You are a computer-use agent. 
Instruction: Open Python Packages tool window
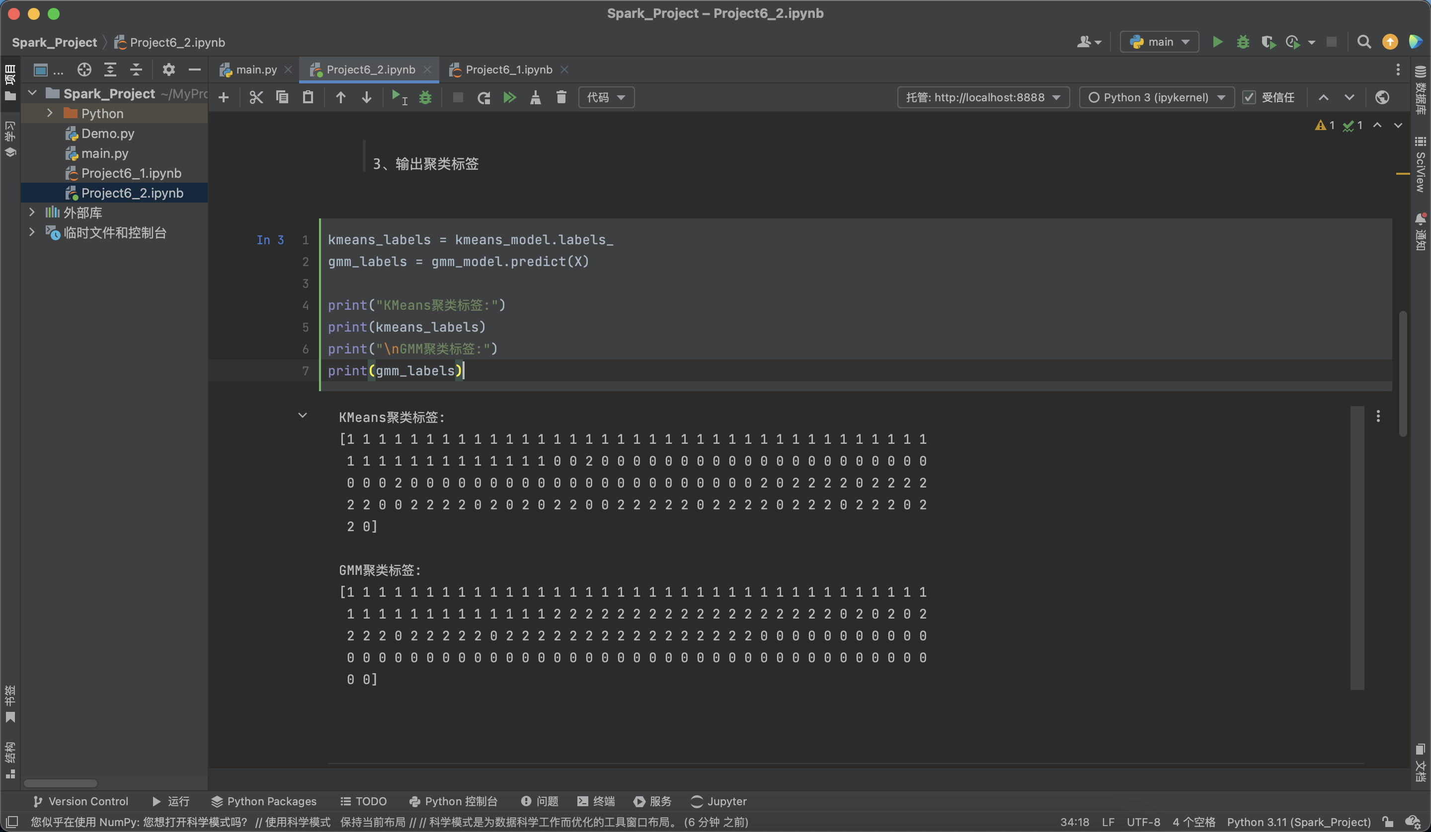click(264, 801)
